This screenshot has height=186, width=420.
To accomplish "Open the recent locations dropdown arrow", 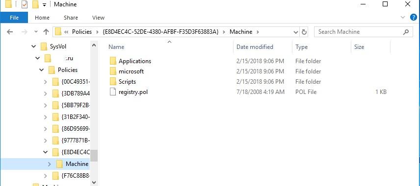I will [36, 32].
